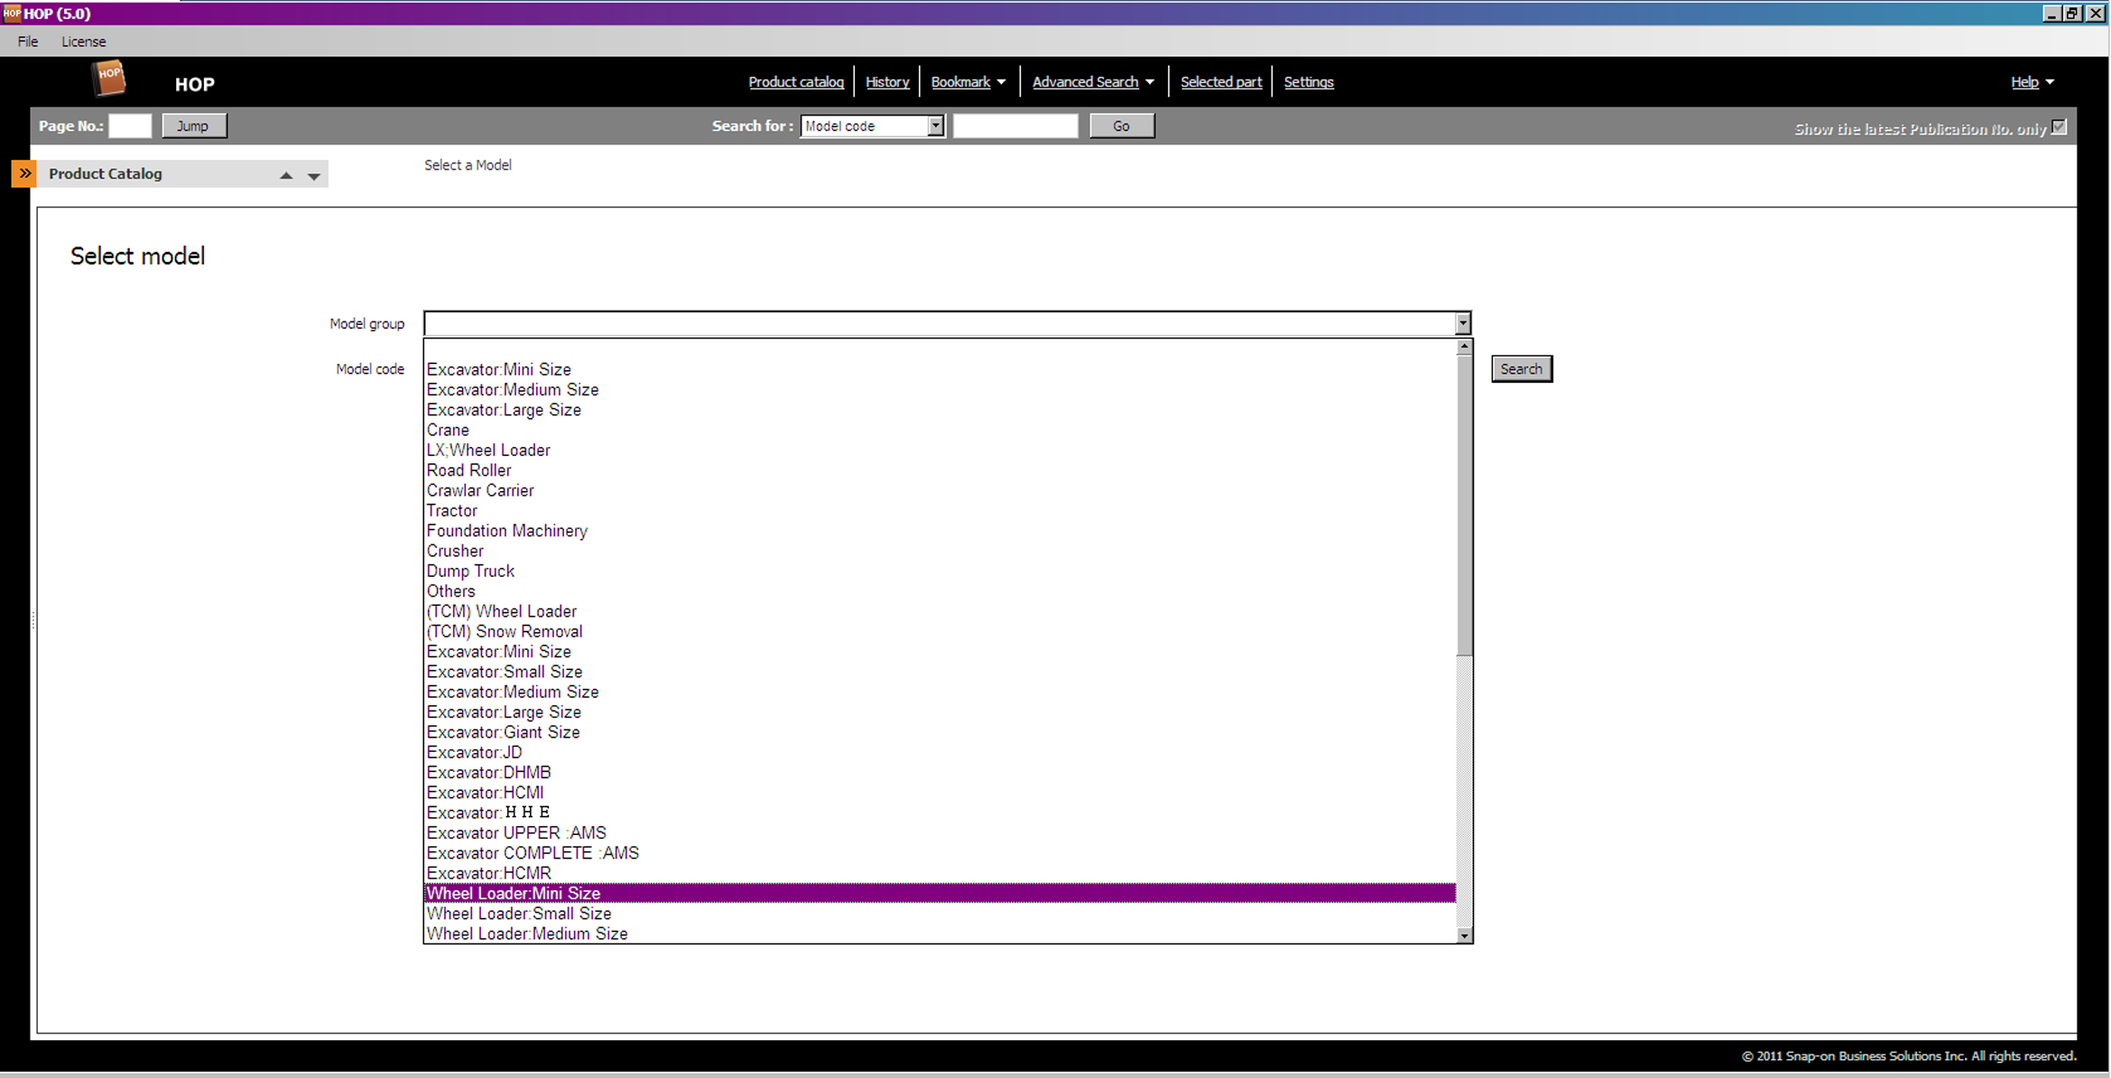
Task: Click the HOP title bar app icon
Action: tap(11, 14)
